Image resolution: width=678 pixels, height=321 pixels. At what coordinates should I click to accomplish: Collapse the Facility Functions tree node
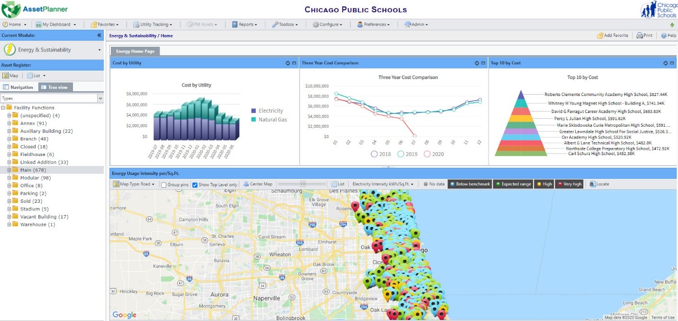3,108
